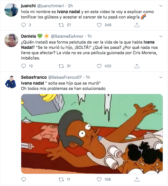Viewport: 168px width, 186px height.
Task: Like Sebasfranco's tweet with 108 likes
Action: [99, 179]
